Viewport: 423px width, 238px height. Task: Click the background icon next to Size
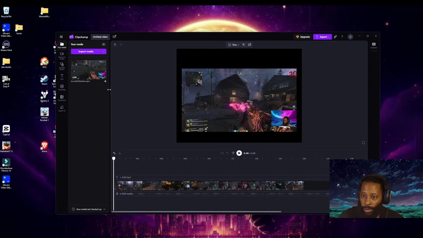(x=244, y=45)
